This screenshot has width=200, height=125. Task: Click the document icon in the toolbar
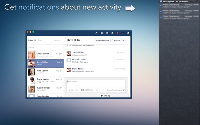pos(112,33)
